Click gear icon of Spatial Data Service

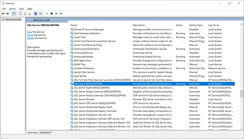[x=72, y=72]
